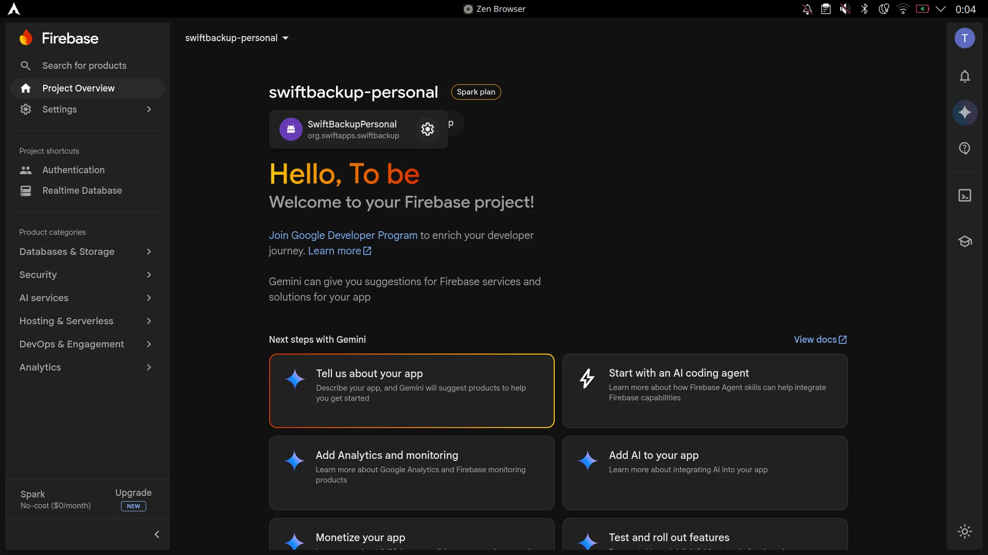Screen dimensions: 988x555
Task: Click Upgrade plan button
Action: click(x=133, y=499)
